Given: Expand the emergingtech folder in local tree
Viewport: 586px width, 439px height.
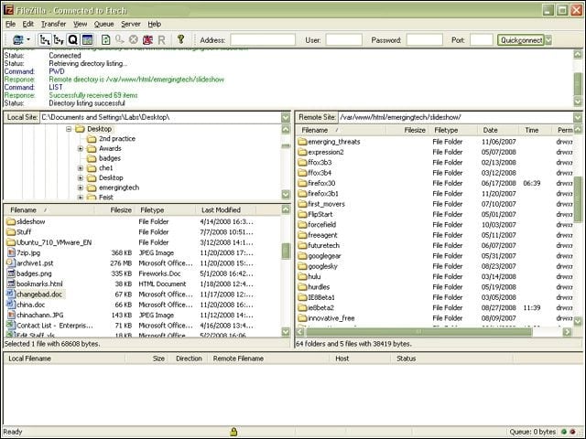Looking at the screenshot, I should point(81,187).
